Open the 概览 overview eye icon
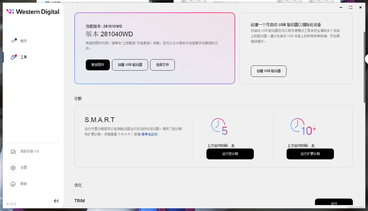This screenshot has width=368, height=211. click(14, 41)
